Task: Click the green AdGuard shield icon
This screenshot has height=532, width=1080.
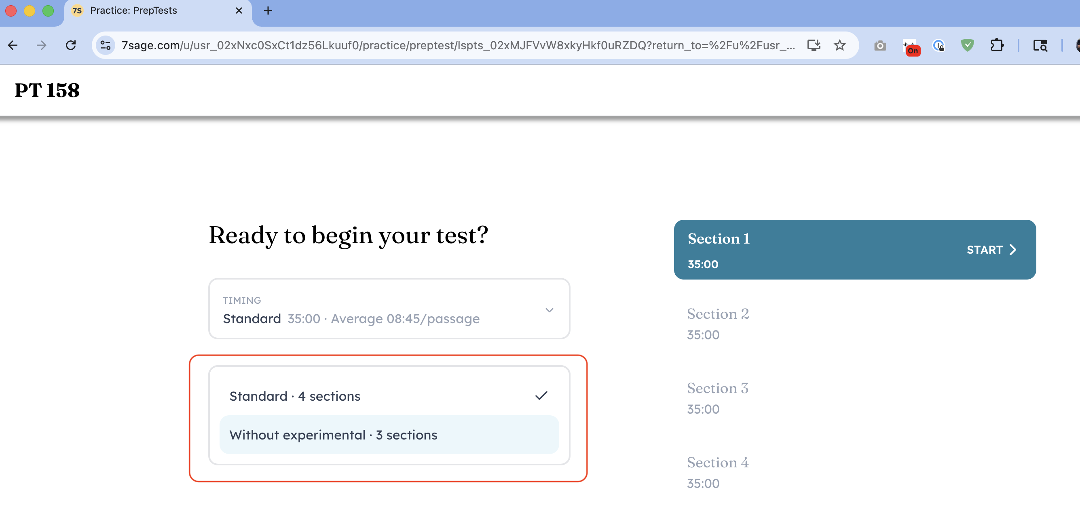Action: pos(967,45)
